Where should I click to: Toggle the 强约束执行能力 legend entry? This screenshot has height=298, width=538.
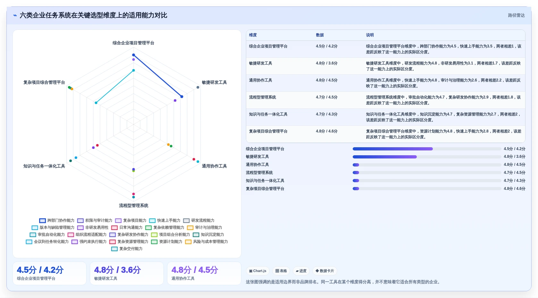pyautogui.click(x=89, y=242)
